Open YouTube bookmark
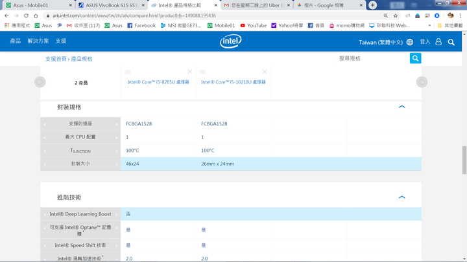Viewport: 467px width, 262px height. 254,25
